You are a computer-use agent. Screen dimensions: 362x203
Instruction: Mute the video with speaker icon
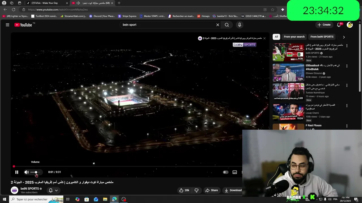pos(26,172)
